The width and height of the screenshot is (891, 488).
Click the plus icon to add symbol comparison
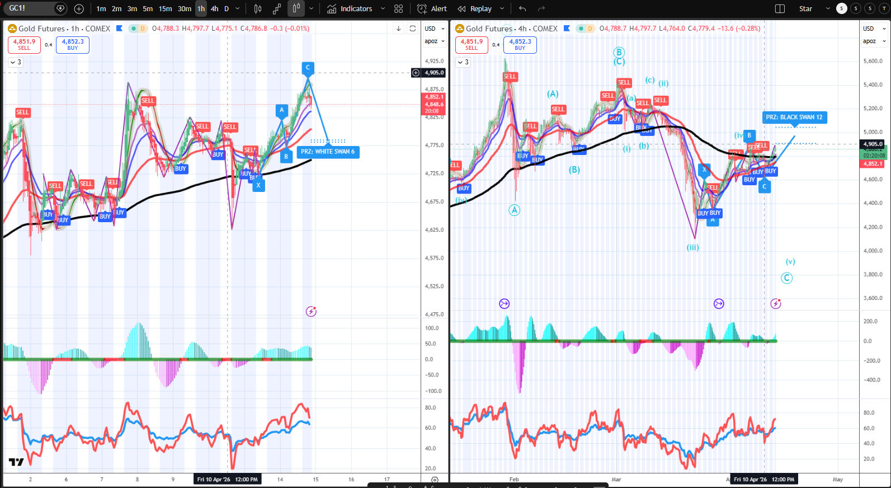point(79,8)
